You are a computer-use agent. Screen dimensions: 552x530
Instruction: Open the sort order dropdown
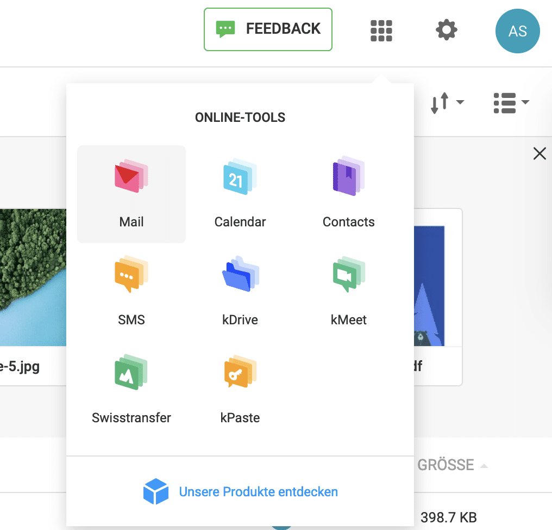point(447,103)
